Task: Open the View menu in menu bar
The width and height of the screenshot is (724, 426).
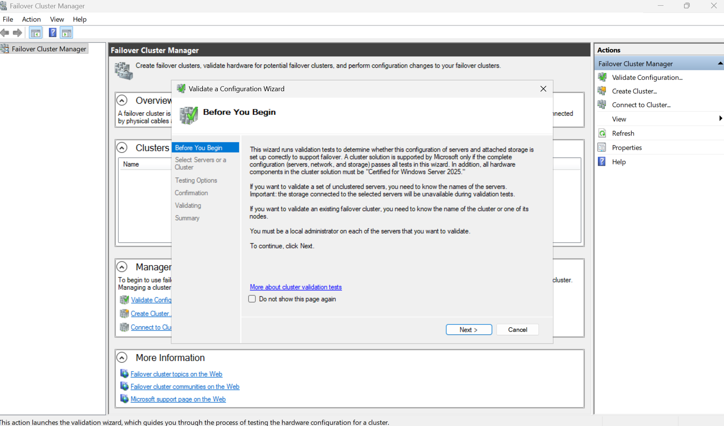Action: (x=57, y=19)
